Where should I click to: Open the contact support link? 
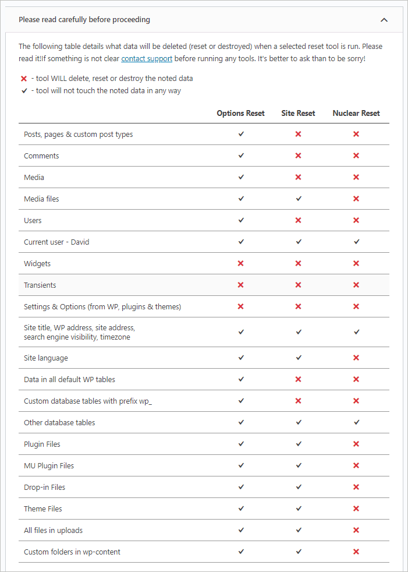pyautogui.click(x=147, y=58)
